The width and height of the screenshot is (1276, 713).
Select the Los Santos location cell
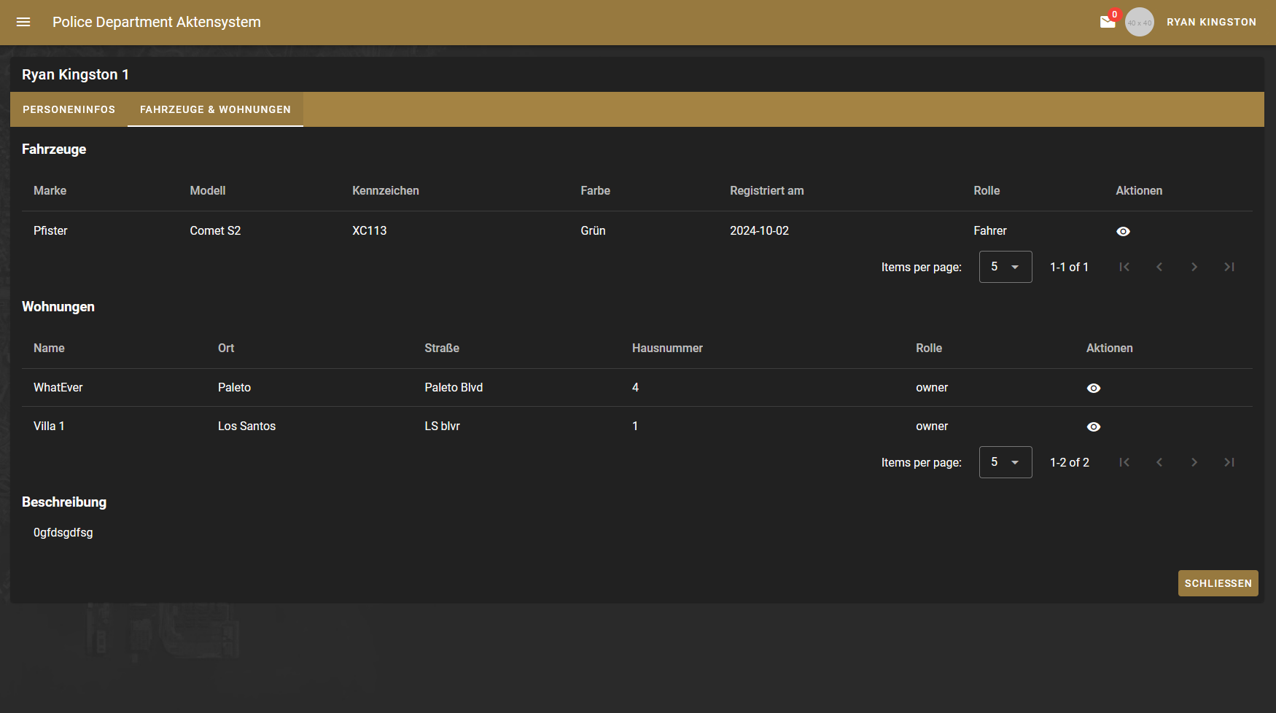click(x=246, y=426)
